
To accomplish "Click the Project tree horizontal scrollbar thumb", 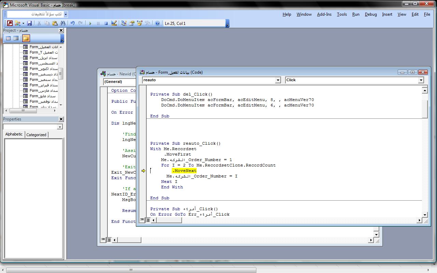I will pyautogui.click(x=23, y=111).
